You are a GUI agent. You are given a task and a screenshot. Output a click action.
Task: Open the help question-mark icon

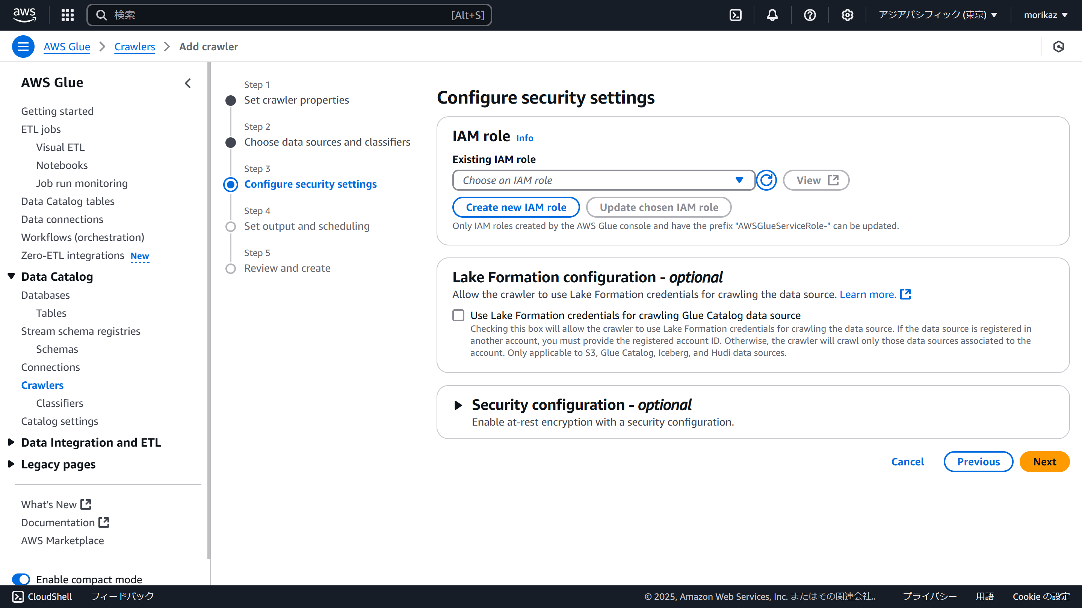[x=809, y=15]
